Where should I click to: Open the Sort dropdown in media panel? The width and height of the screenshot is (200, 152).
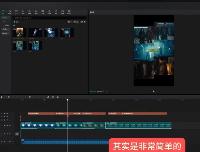(x=76, y=22)
